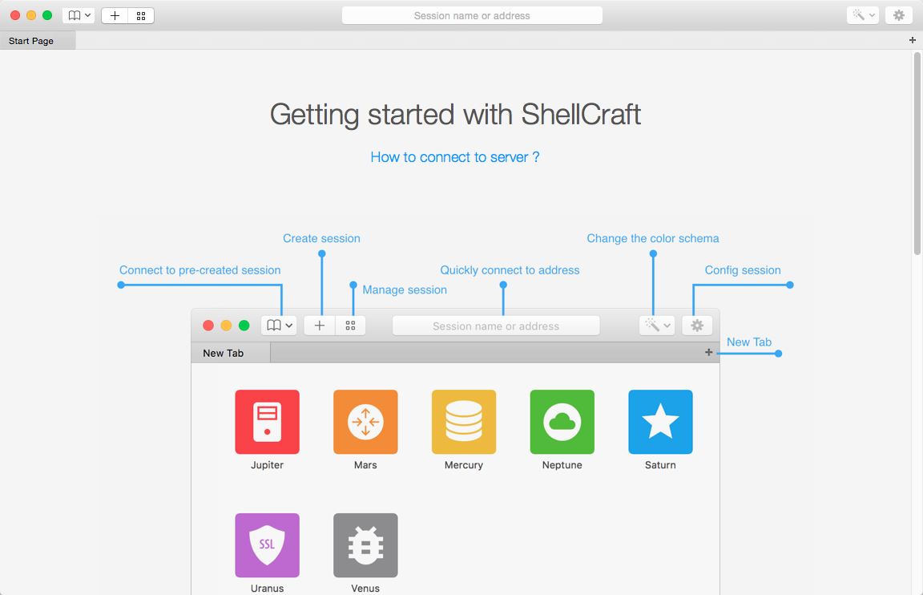923x595 pixels.
Task: Close the main ShellCraft window
Action: click(x=15, y=15)
